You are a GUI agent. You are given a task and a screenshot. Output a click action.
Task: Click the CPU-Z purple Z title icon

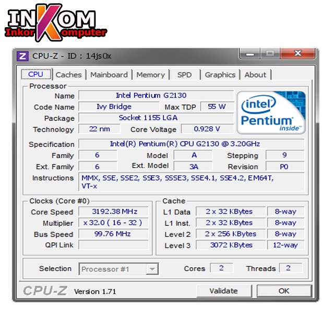(22, 56)
